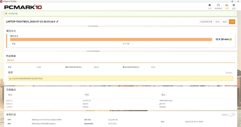Open the ? help button in banner

click(235, 13)
